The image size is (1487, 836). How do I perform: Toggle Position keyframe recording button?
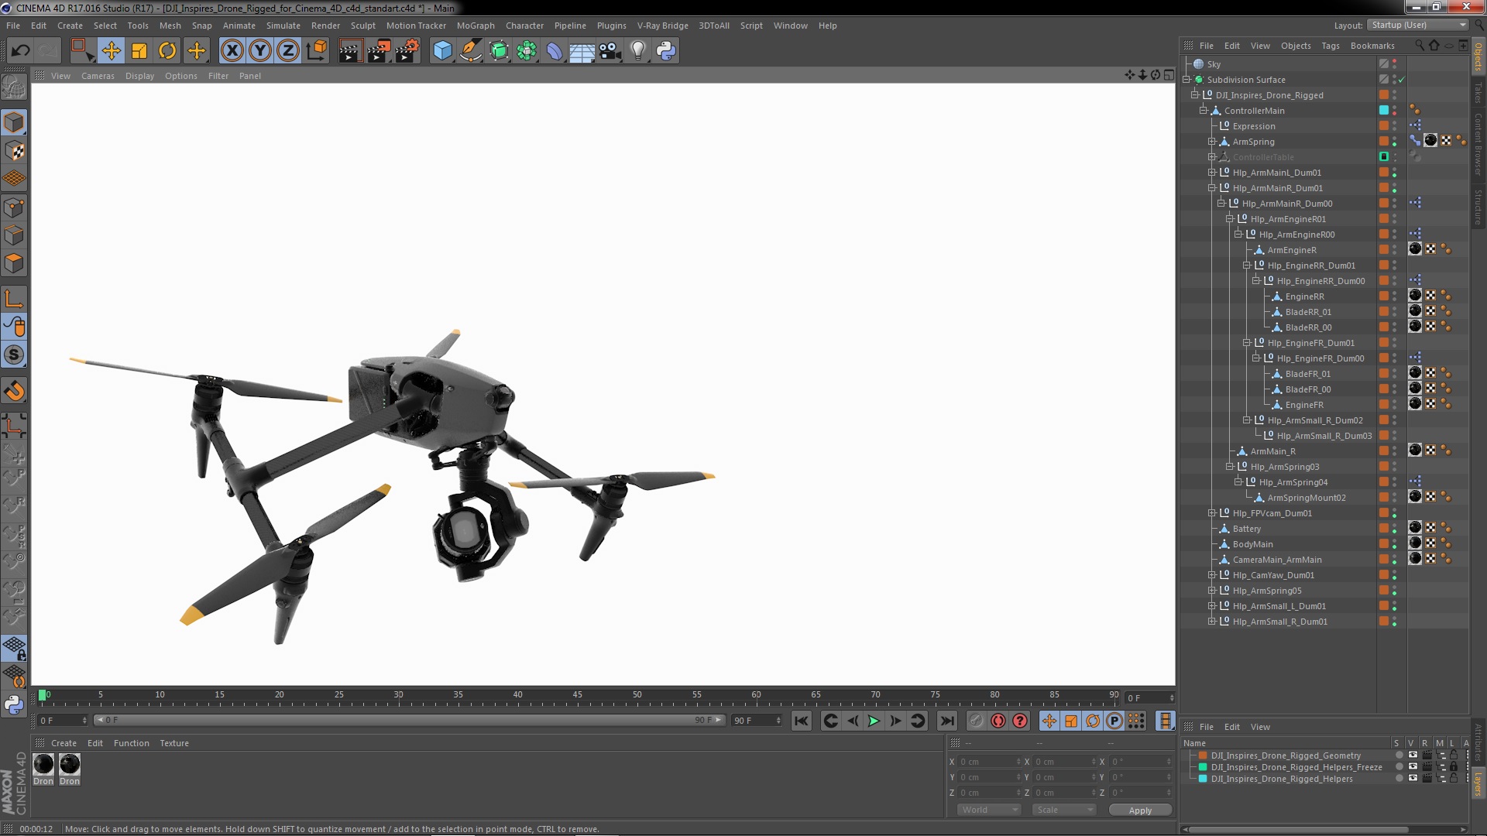click(x=1049, y=721)
